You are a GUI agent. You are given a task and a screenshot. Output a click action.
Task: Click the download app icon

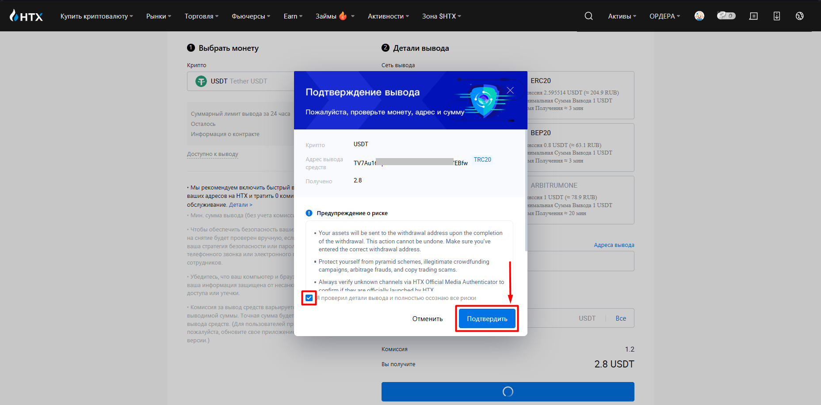776,16
